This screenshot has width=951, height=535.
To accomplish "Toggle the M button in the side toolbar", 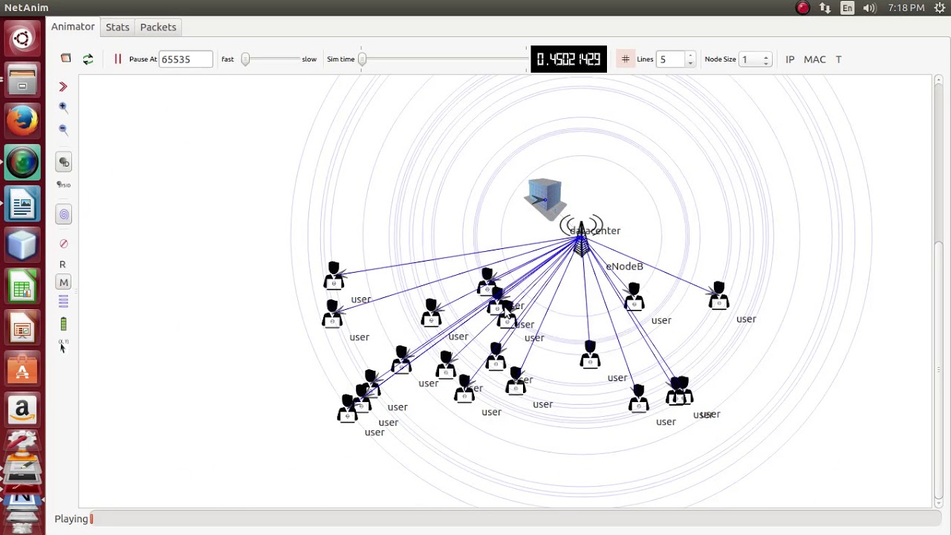I will tap(64, 282).
